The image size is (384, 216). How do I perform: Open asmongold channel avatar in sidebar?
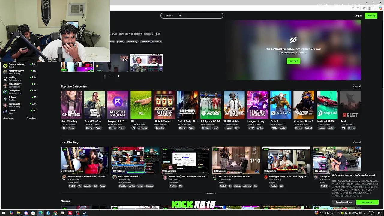[x=5, y=105]
